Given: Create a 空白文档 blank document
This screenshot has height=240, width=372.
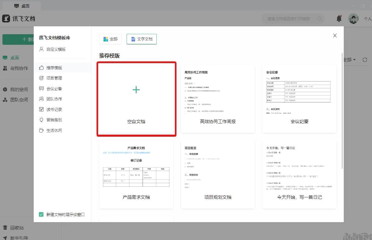Looking at the screenshot, I should pos(136,99).
